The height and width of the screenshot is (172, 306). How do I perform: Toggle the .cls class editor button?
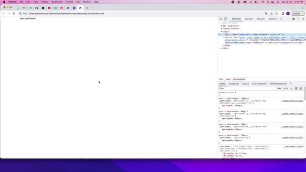coord(286,88)
